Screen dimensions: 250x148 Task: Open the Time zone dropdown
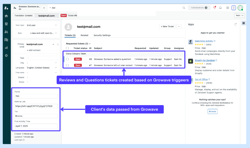(x=42, y=73)
